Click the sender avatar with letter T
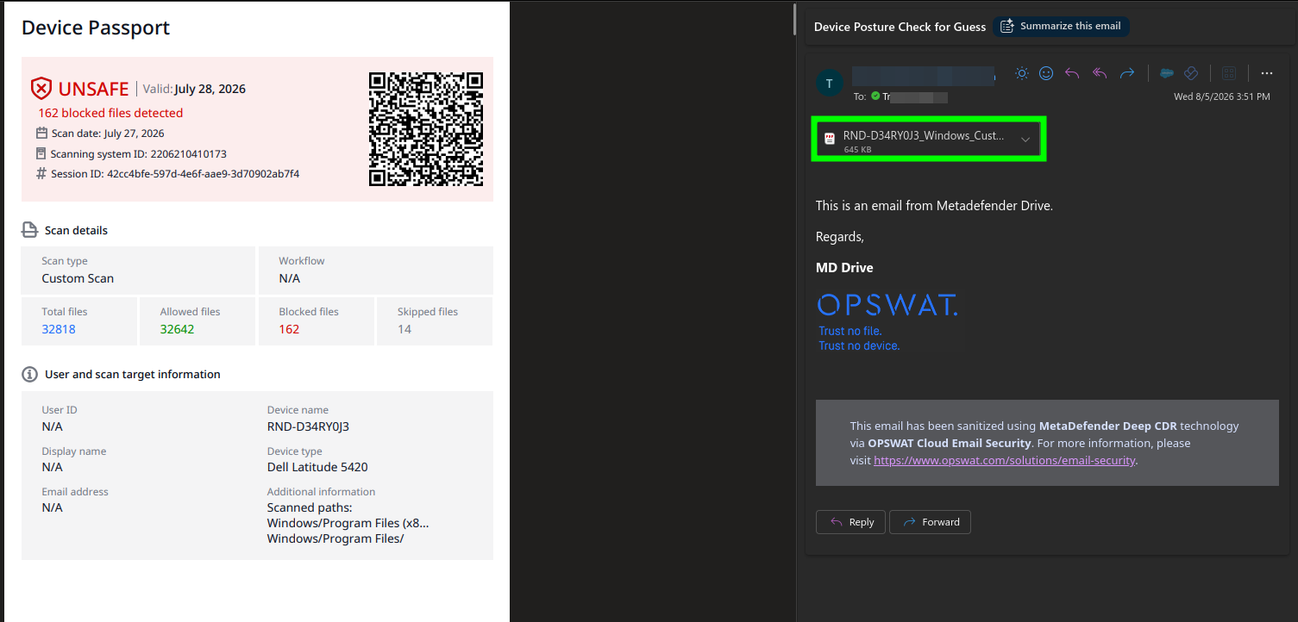 829,83
